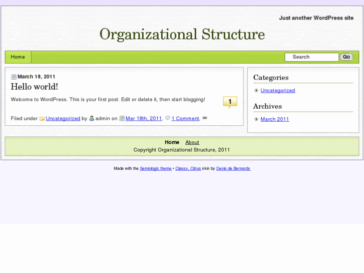Click the Archives widget heading
Viewport: 364px width, 273px height.
tap(268, 106)
